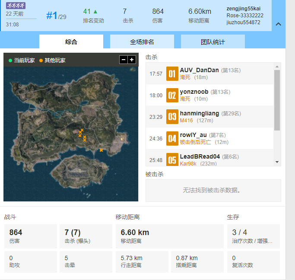Click kill badge 04 for rowlY_au

tap(172, 139)
